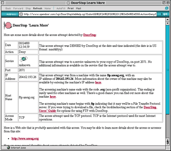Open the DoorStop link in intro sentence
This screenshot has width=171, height=151.
coord(90,35)
